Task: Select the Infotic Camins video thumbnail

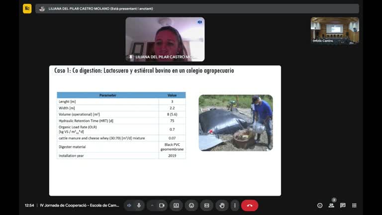Action: [x=334, y=30]
